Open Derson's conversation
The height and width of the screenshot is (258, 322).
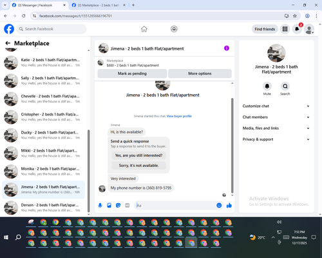[x=44, y=208]
